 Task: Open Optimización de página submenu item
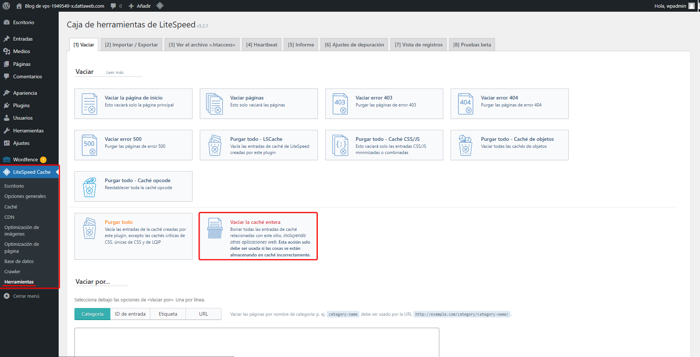point(22,248)
